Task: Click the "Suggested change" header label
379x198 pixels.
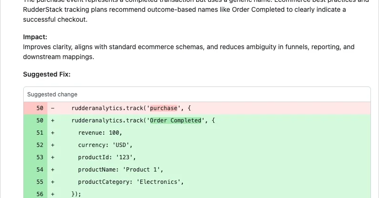Action: pyautogui.click(x=52, y=95)
